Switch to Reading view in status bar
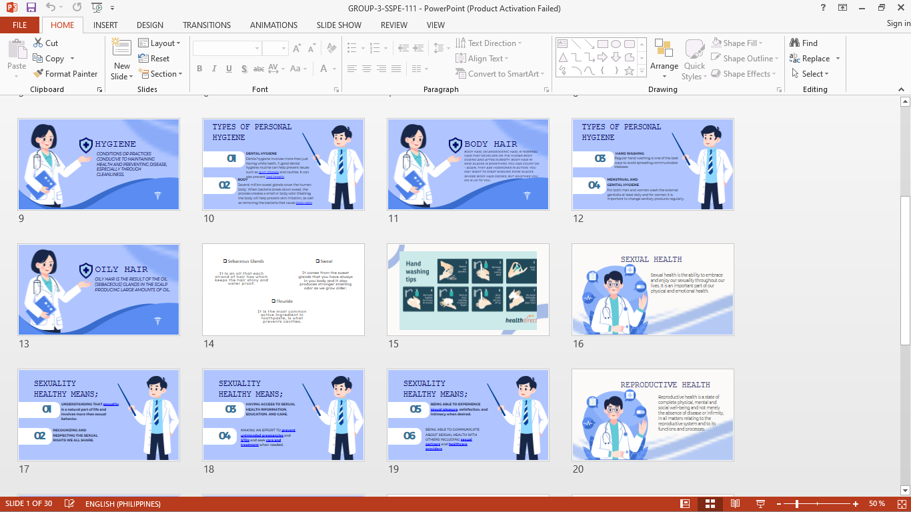The width and height of the screenshot is (911, 512). (x=735, y=503)
